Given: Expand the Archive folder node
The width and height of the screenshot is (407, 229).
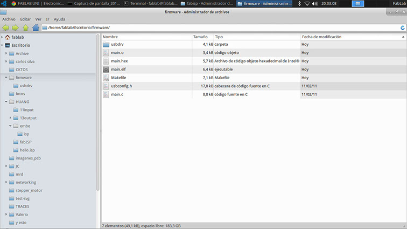Looking at the screenshot, I should tap(6, 53).
